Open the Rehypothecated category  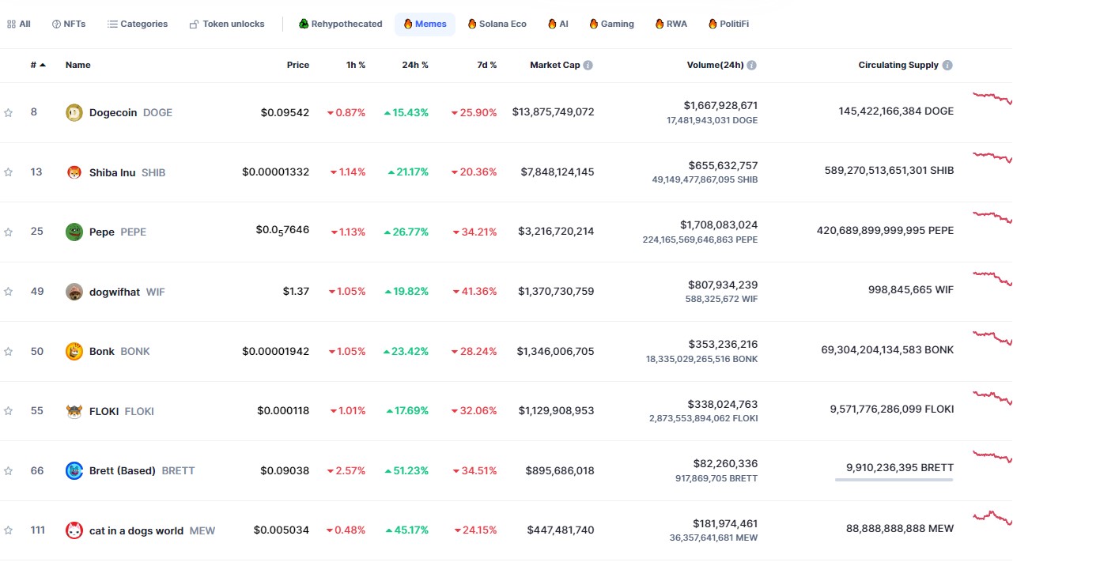point(341,25)
